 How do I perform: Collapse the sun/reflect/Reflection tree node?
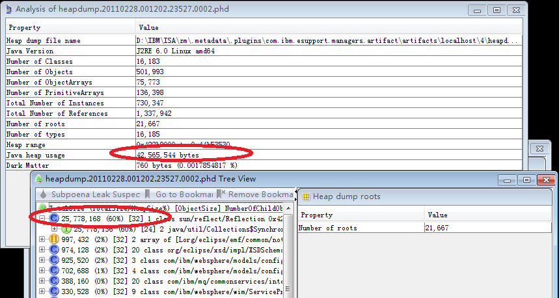[42, 219]
